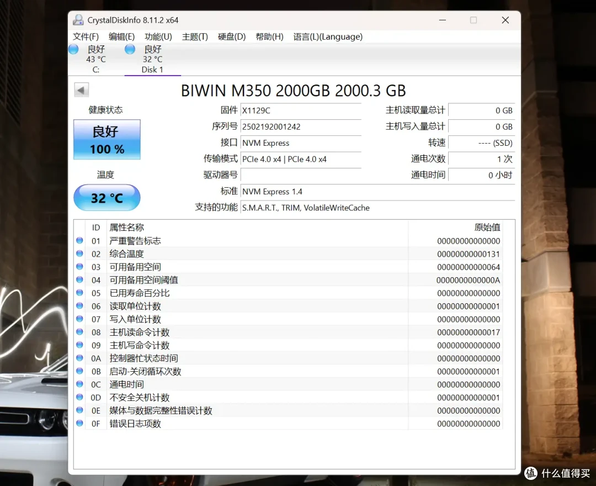Select the 已用寿命百分比 attribute row
The height and width of the screenshot is (486, 596).
click(x=289, y=293)
